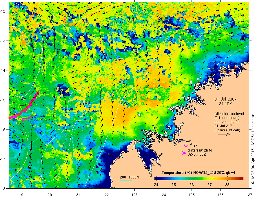This screenshot has height=197, width=255.
Task: Click the '121' longitude axis label
Action: pyautogui.click(x=77, y=195)
